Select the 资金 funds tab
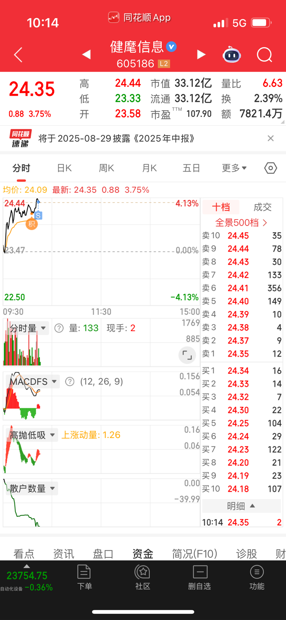 click(x=143, y=554)
